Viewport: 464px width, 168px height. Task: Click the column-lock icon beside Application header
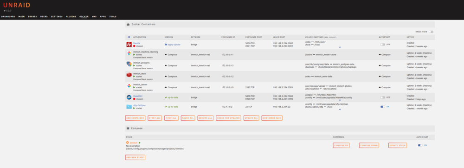coord(129,37)
